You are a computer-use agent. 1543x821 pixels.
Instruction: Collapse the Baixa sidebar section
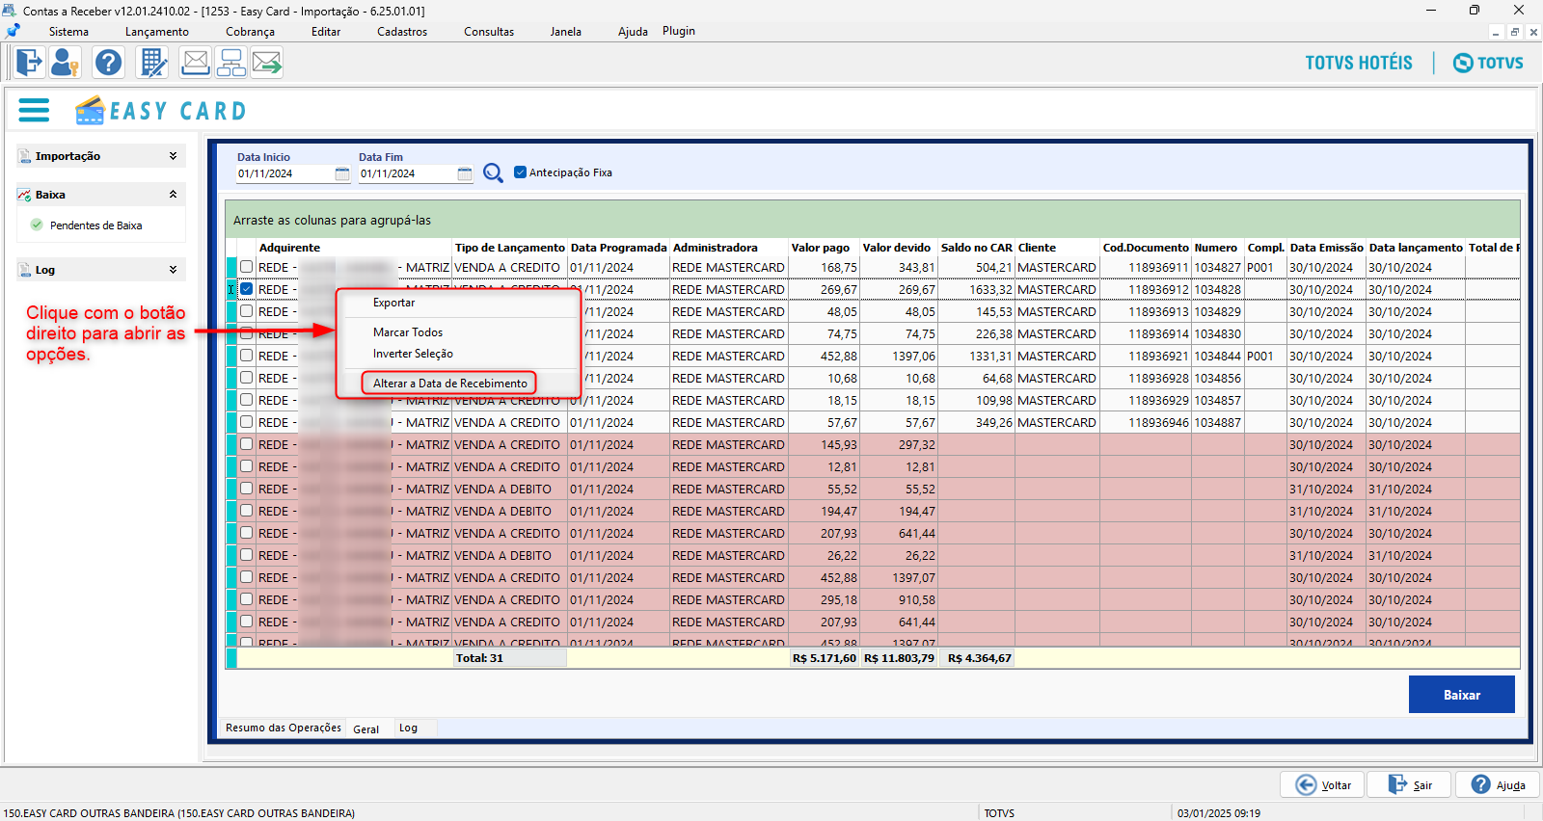pyautogui.click(x=173, y=195)
